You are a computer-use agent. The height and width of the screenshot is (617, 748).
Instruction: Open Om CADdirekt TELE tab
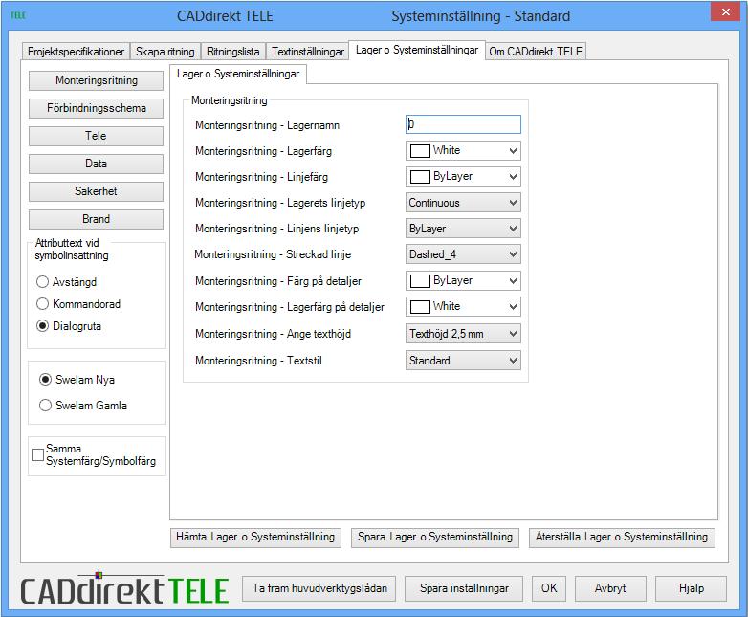pos(536,52)
